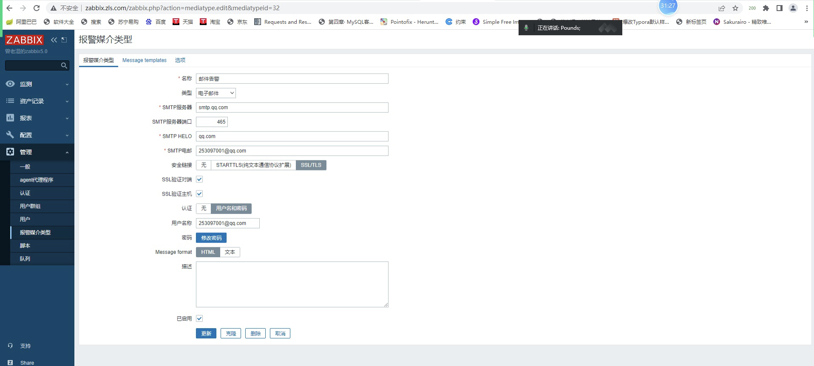
Task: Select 用户名和密码 authentication
Action: click(x=231, y=208)
